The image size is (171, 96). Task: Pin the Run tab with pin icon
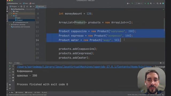[10, 88]
